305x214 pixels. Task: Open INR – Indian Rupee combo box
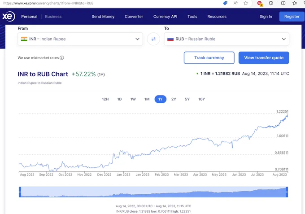click(x=80, y=39)
